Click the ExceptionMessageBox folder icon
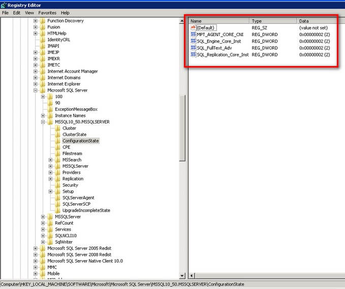Image resolution: width=345 pixels, height=289 pixels. [x=50, y=109]
